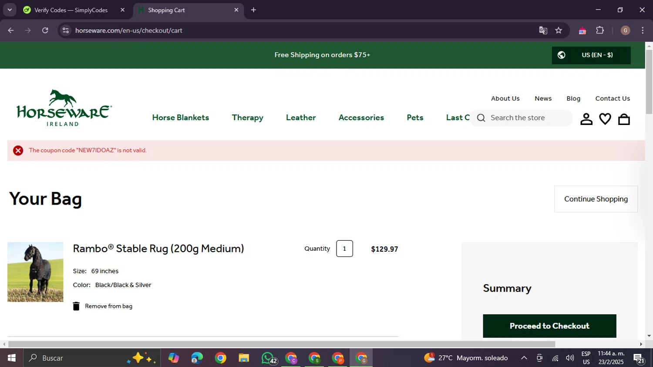This screenshot has width=653, height=367.
Task: Click the invalid coupon message text
Action: (x=88, y=150)
